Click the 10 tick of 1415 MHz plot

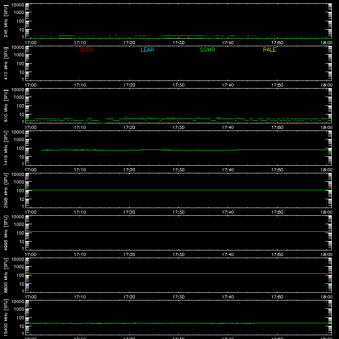[x=22, y=157]
